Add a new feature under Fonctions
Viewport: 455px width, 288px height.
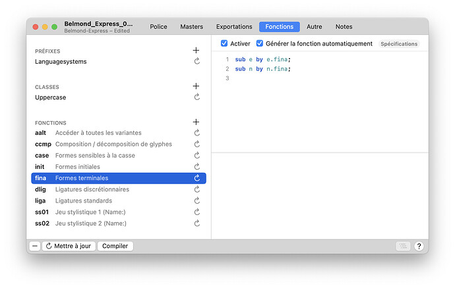[196, 122]
